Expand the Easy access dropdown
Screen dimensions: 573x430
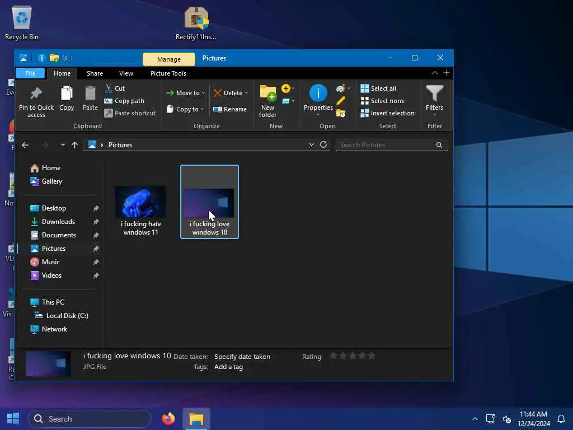point(288,101)
